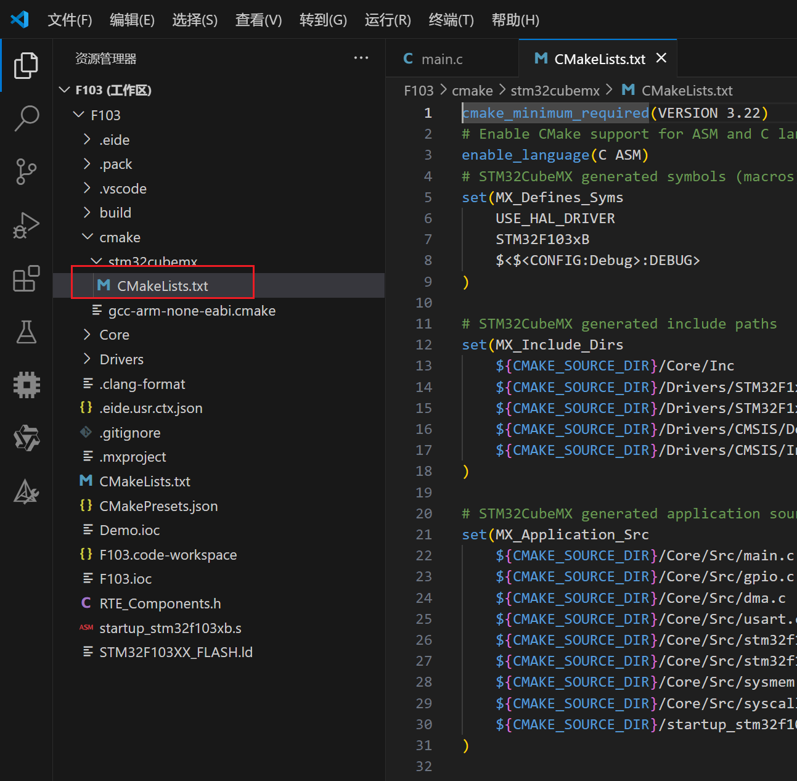
Task: Click the braces icon of .eide.usr.ctx.json
Action: 86,407
